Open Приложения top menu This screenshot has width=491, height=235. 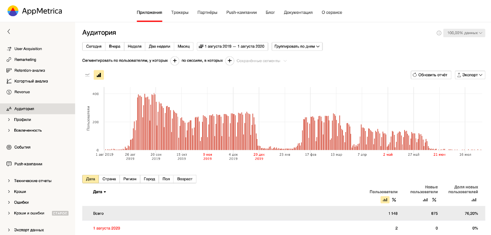click(x=149, y=12)
